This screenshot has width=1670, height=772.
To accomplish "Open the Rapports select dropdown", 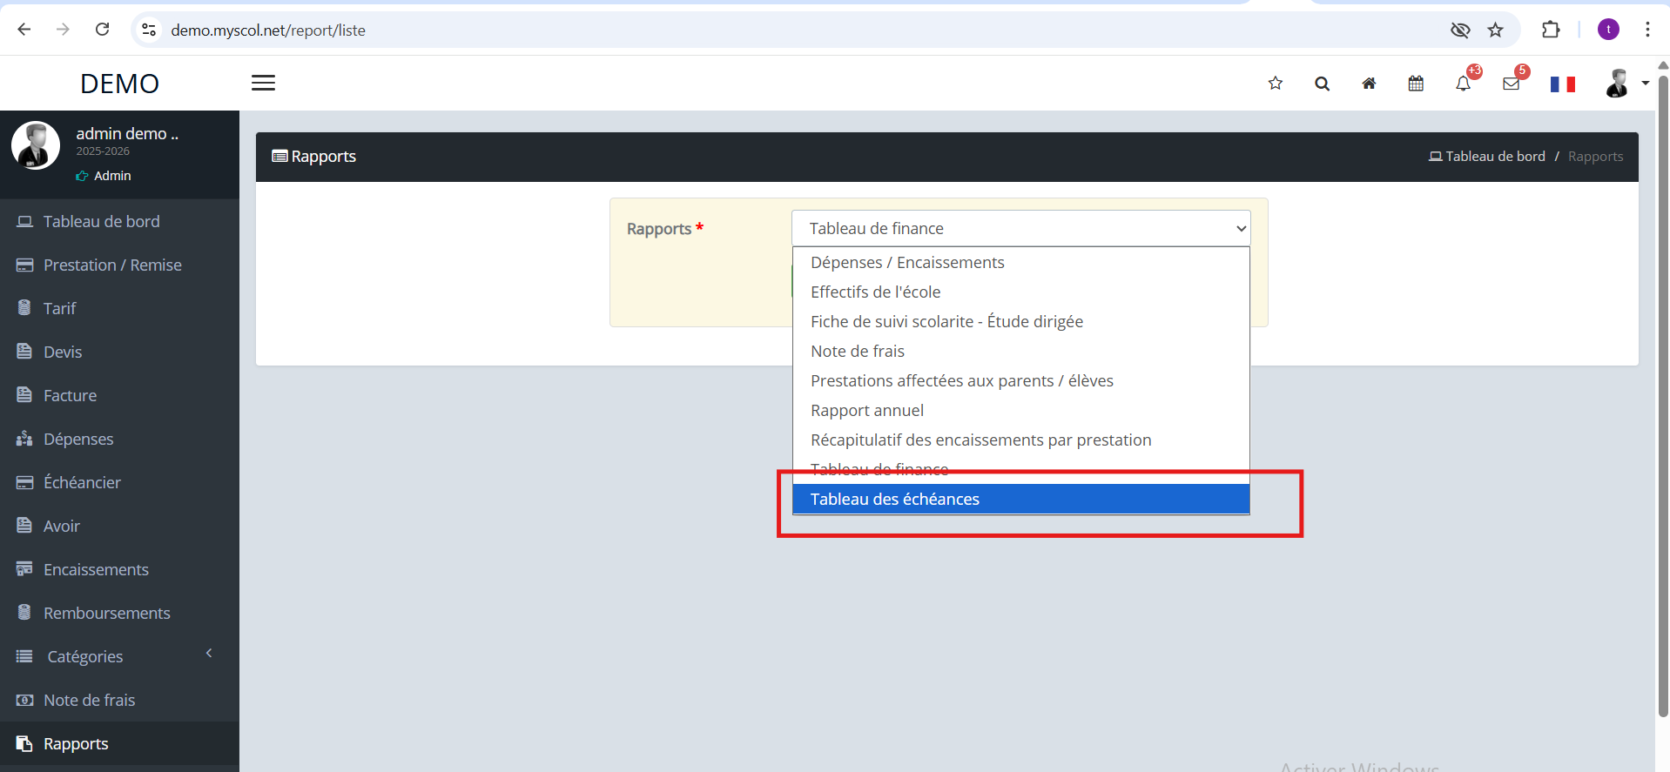I will 1020,228.
